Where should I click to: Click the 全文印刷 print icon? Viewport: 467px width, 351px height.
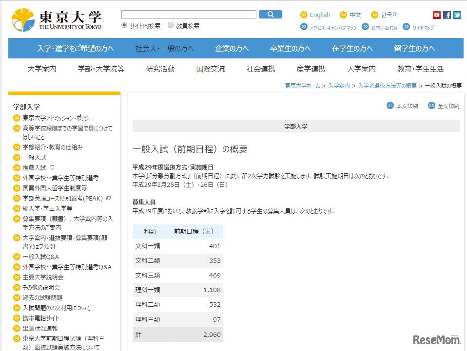[431, 106]
